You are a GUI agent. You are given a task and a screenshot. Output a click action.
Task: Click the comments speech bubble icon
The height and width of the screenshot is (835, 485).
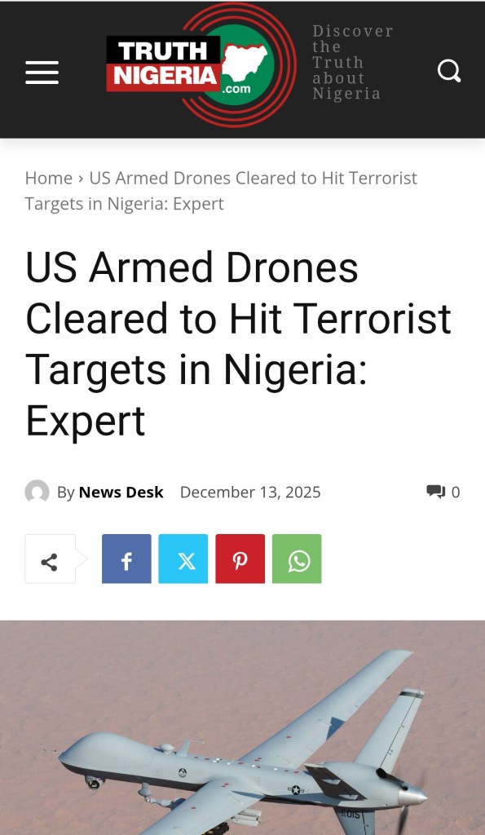(x=435, y=492)
